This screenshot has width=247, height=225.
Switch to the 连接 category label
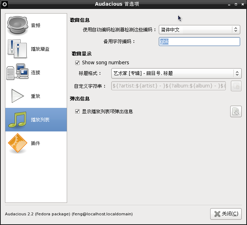[36, 72]
